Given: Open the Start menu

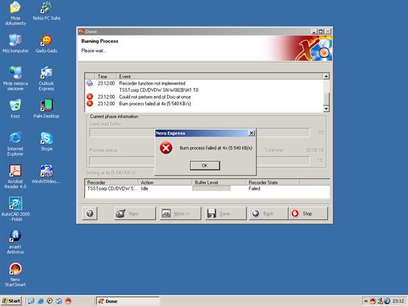Looking at the screenshot, I should (x=11, y=301).
